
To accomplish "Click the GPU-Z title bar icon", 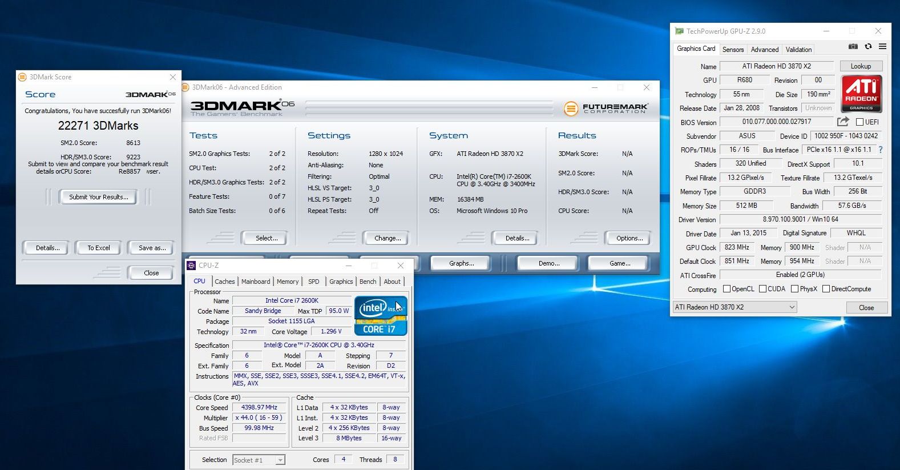I will click(x=679, y=31).
